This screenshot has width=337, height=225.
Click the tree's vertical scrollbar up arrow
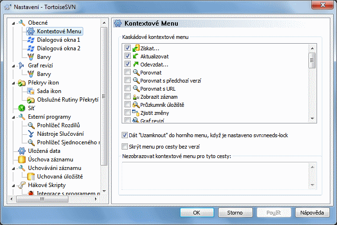(x=104, y=23)
